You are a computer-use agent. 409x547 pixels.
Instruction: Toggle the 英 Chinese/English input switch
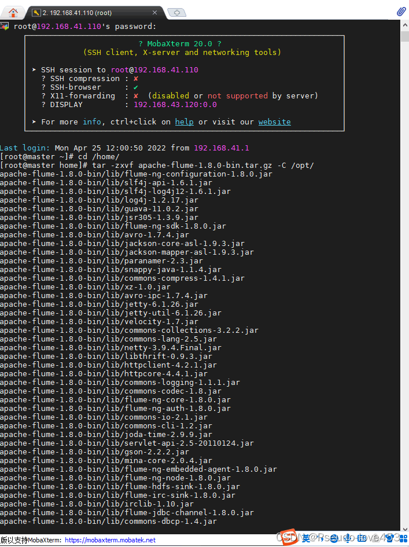pos(305,539)
